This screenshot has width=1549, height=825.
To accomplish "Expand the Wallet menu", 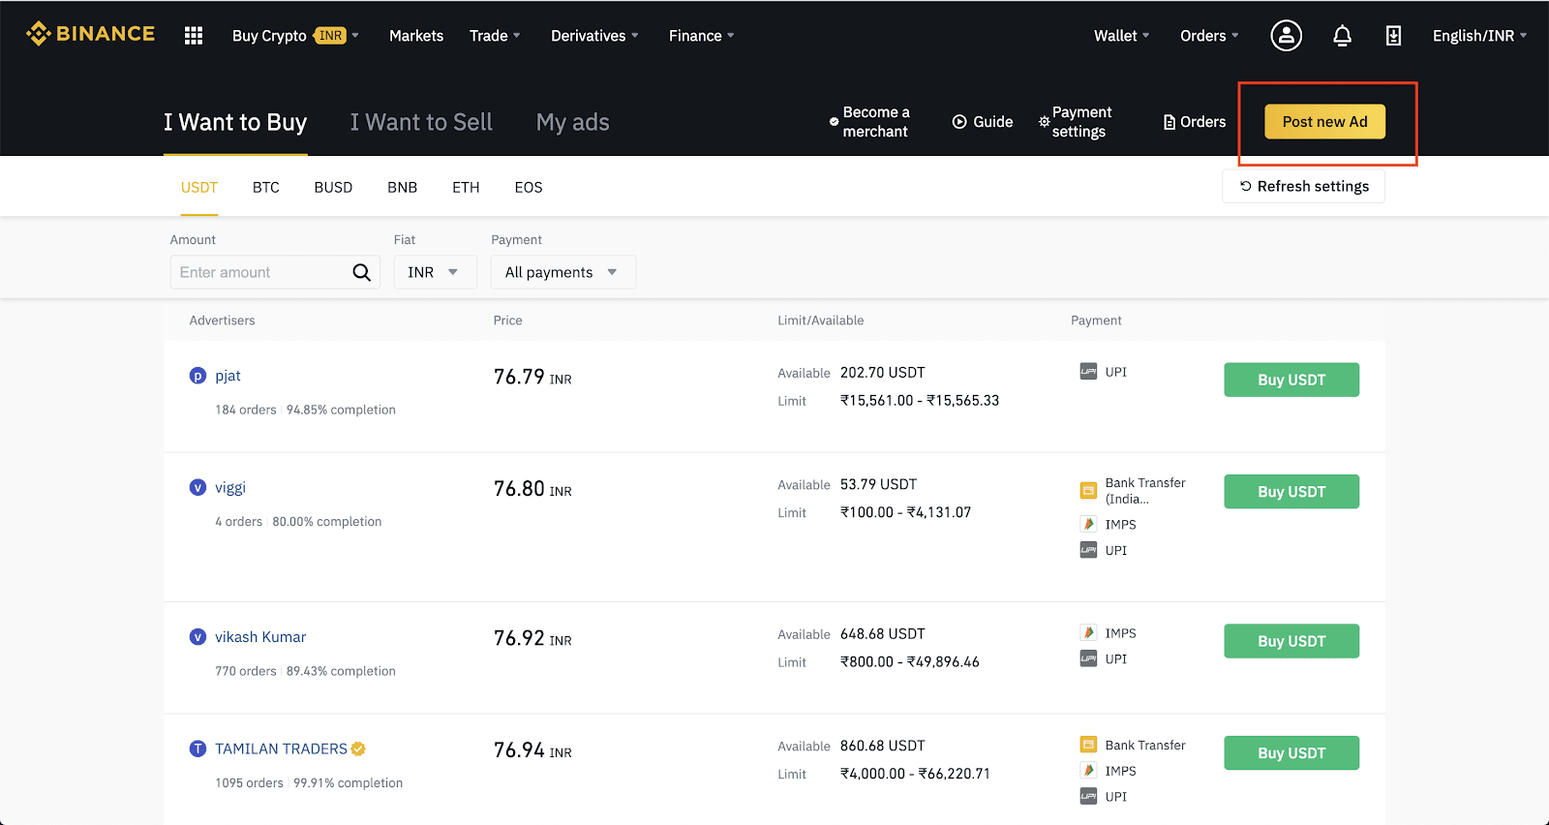I will (x=1121, y=36).
